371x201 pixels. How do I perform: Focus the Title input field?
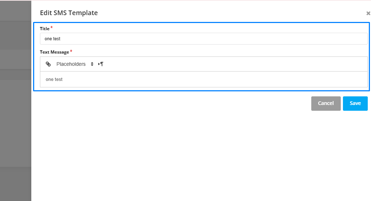pyautogui.click(x=204, y=38)
